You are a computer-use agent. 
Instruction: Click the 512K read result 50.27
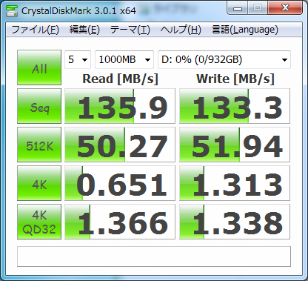coord(120,145)
